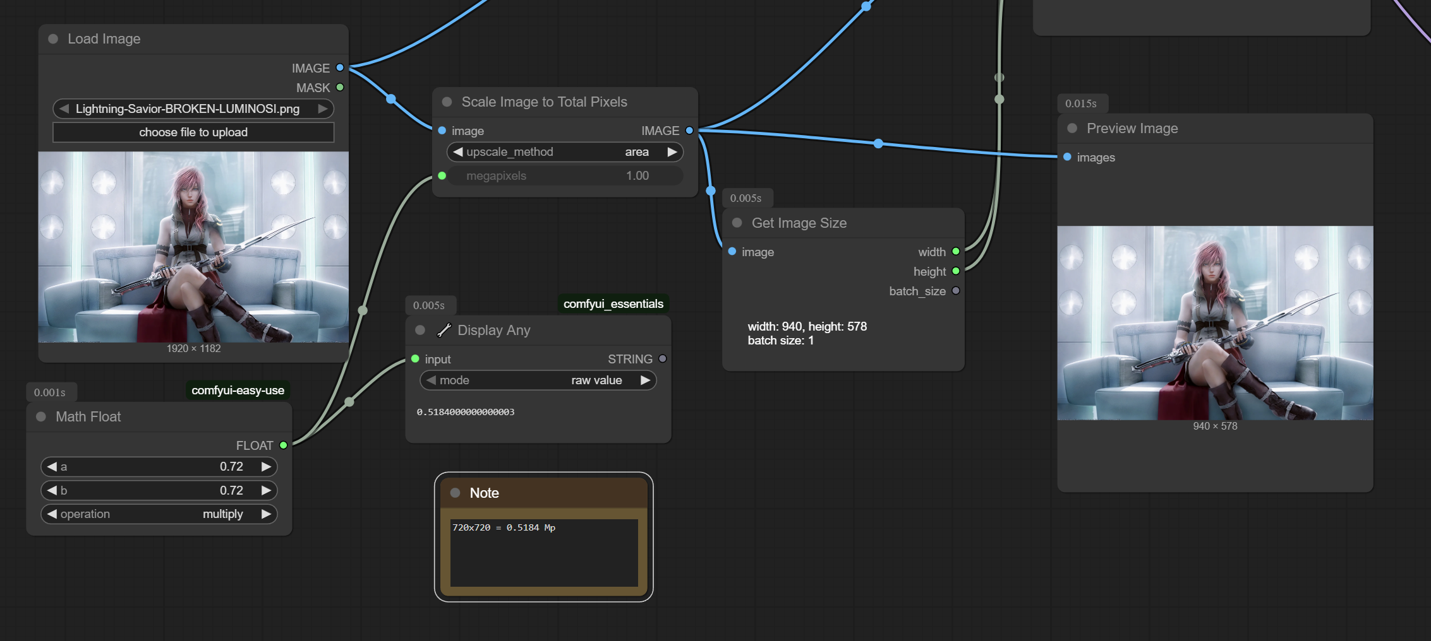Viewport: 1431px width, 641px height.
Task: Collapse the Load Image node using its title dot
Action: click(x=54, y=39)
